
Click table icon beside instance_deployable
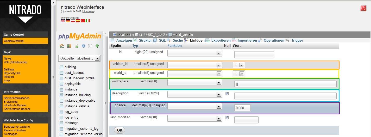pos(61,101)
